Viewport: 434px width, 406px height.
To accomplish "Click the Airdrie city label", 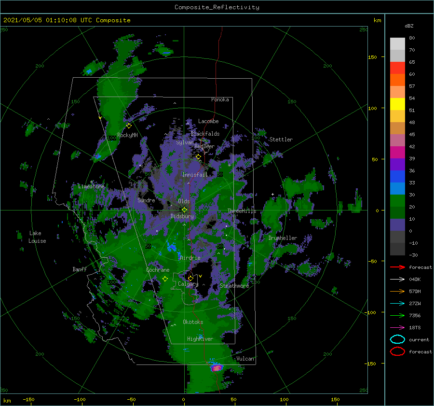I will [x=190, y=258].
